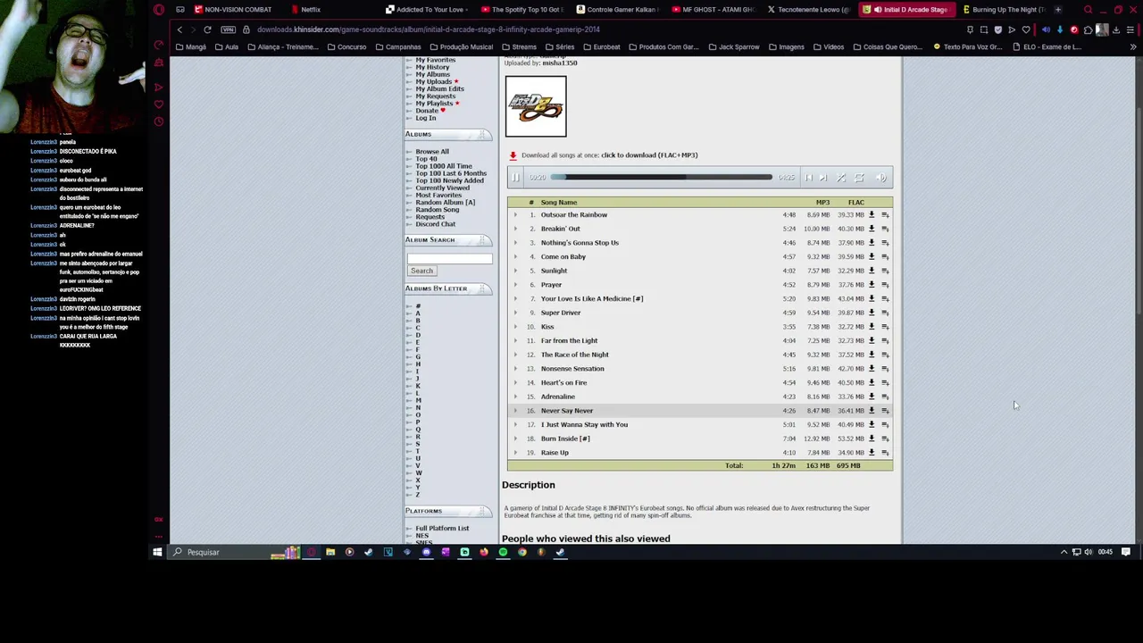Toggle repeat in the audio player
Image resolution: width=1143 pixels, height=643 pixels.
[859, 178]
